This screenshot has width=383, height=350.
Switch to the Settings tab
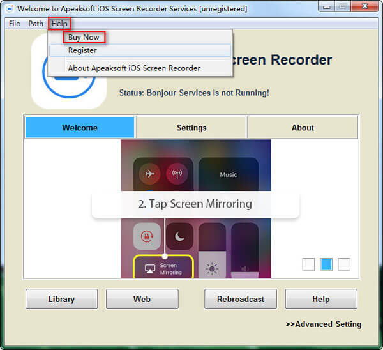191,127
